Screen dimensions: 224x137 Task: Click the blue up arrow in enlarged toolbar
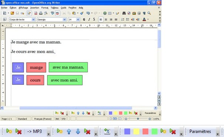[x=69, y=131]
